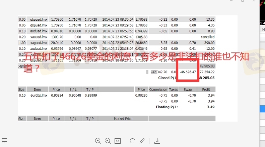This screenshot has height=147, width=265.
Task: Download the image with the save icon
Action: tap(157, 141)
